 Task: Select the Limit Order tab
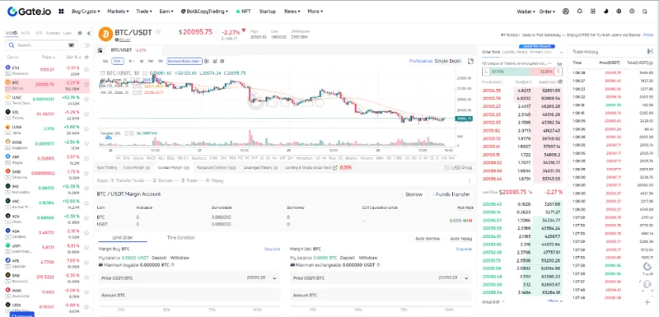click(123, 238)
